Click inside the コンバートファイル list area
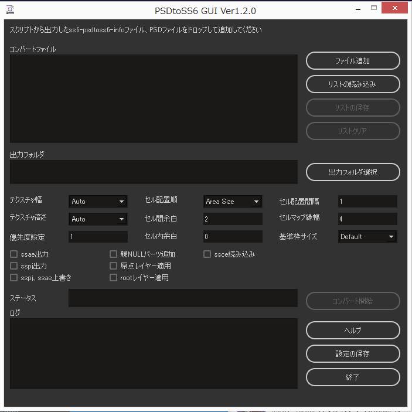Screen dimensions: 412x412 (154, 99)
